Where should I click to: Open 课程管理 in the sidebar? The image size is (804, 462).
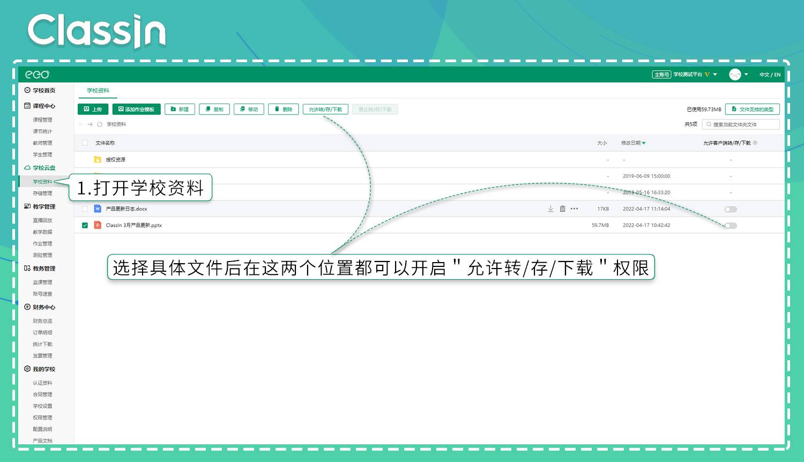click(42, 120)
